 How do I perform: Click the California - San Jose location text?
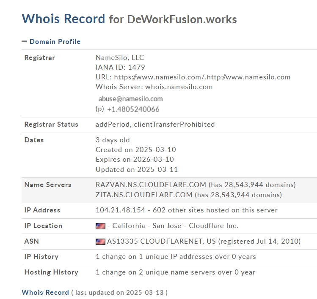pyautogui.click(x=147, y=226)
